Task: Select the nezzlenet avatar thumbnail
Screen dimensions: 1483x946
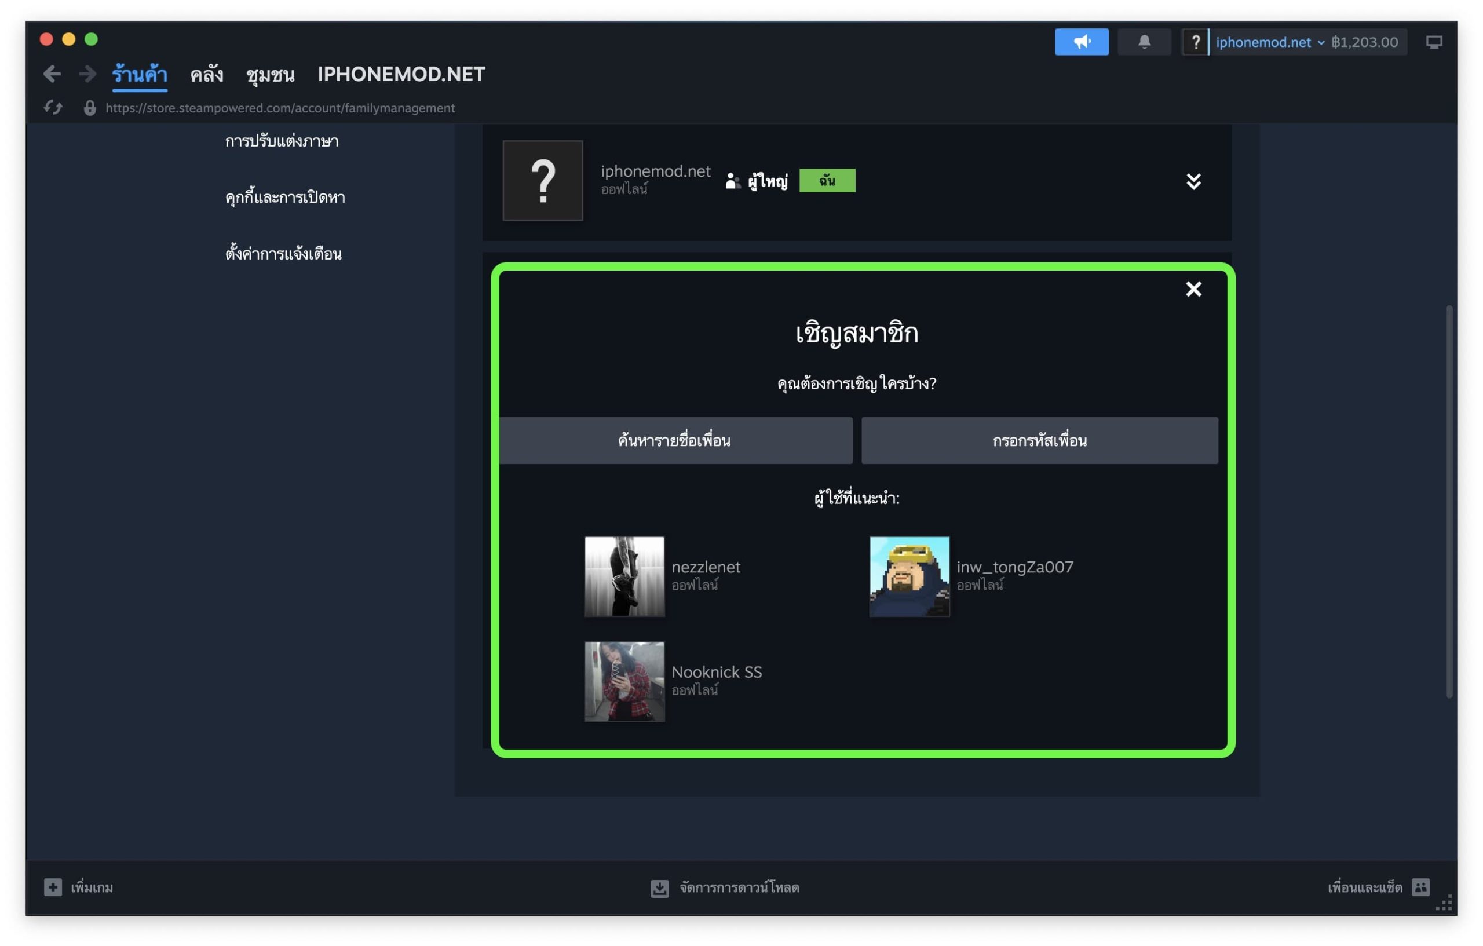Action: tap(624, 576)
